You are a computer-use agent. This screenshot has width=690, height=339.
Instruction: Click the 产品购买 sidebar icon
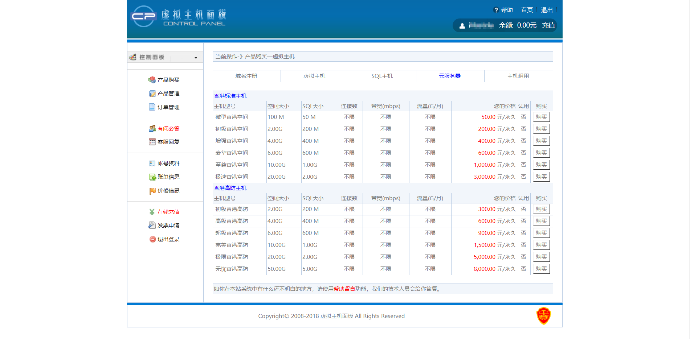152,80
